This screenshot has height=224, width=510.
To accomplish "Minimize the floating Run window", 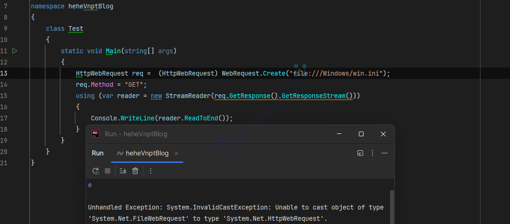I will [339, 134].
